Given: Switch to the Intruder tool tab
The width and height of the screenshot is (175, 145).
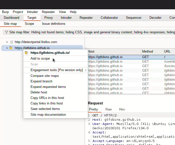Looking at the screenshot, I should coord(66,18).
